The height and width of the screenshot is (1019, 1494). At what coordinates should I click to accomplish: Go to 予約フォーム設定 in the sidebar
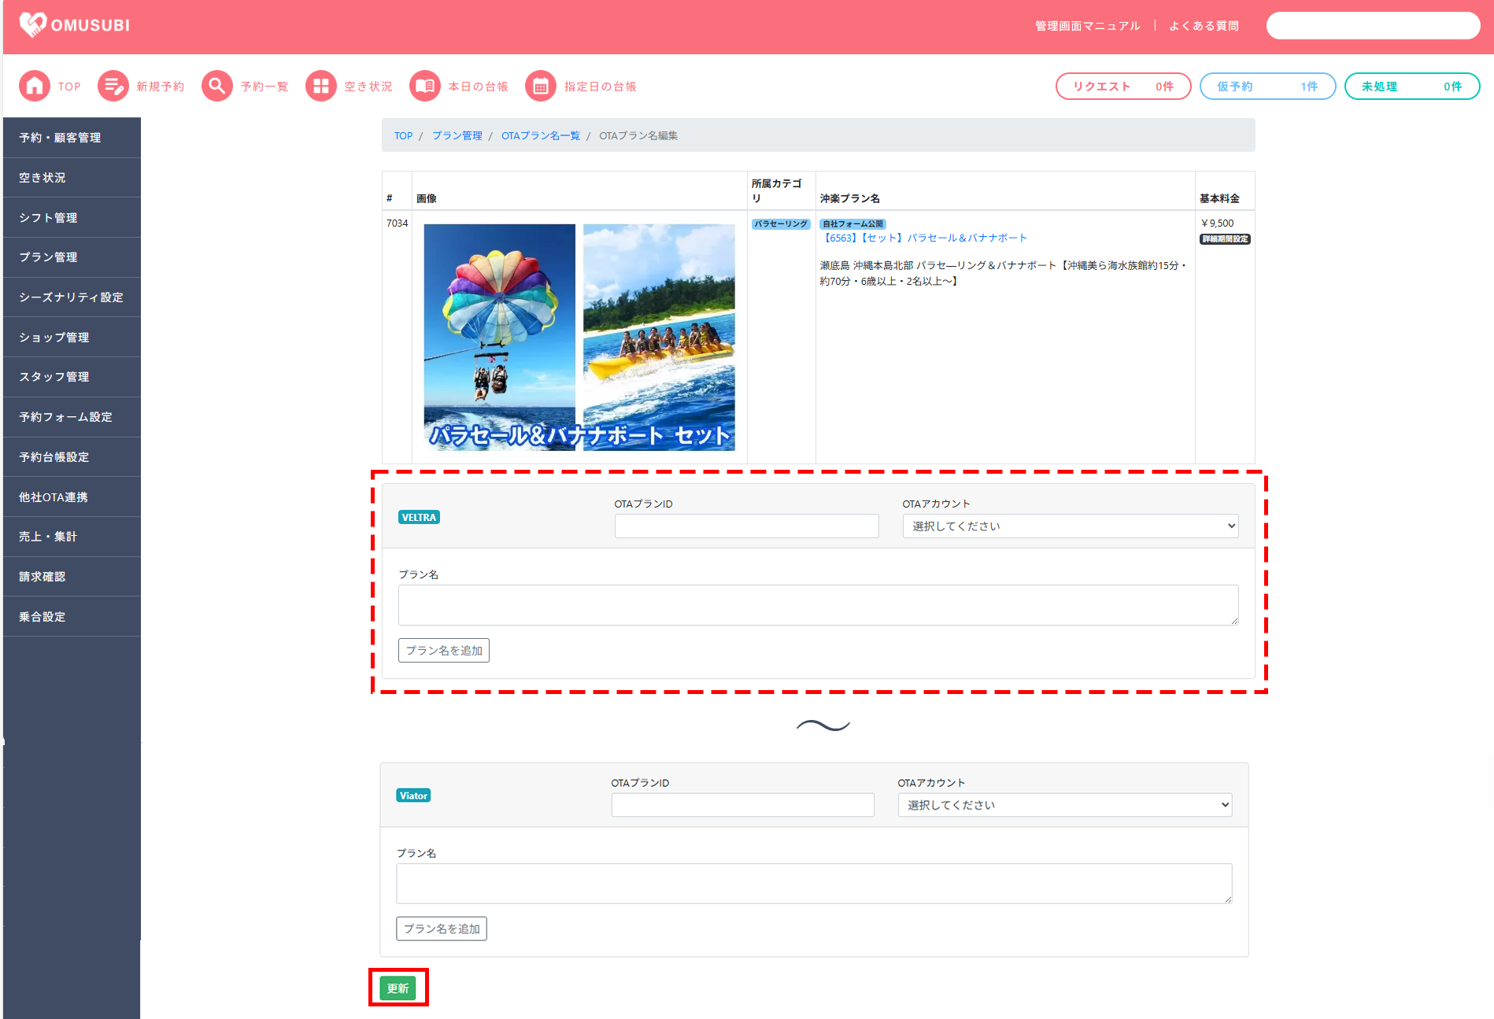[x=72, y=417]
